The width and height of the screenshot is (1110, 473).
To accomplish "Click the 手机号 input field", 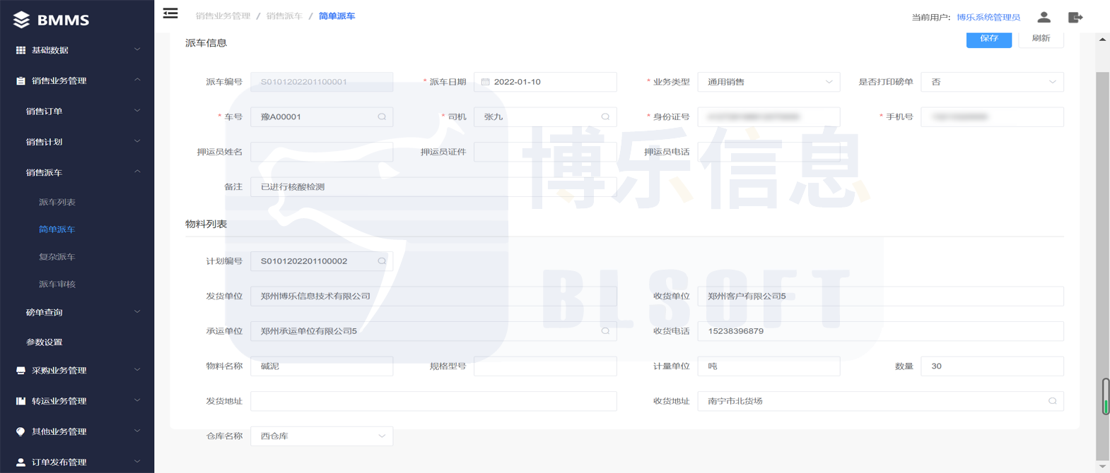I will (x=992, y=116).
